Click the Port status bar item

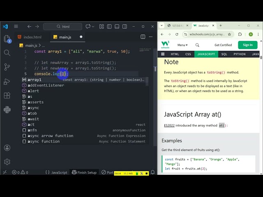(x=108, y=172)
